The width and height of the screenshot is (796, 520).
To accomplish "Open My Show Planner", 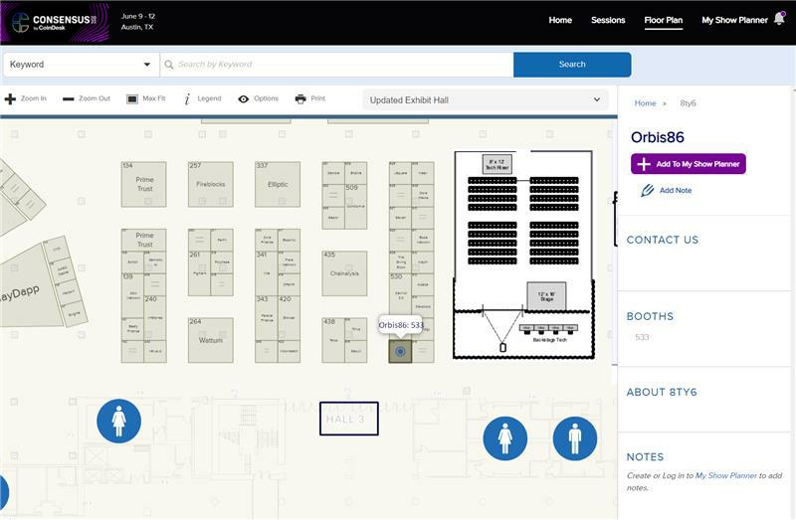I will pyautogui.click(x=734, y=20).
